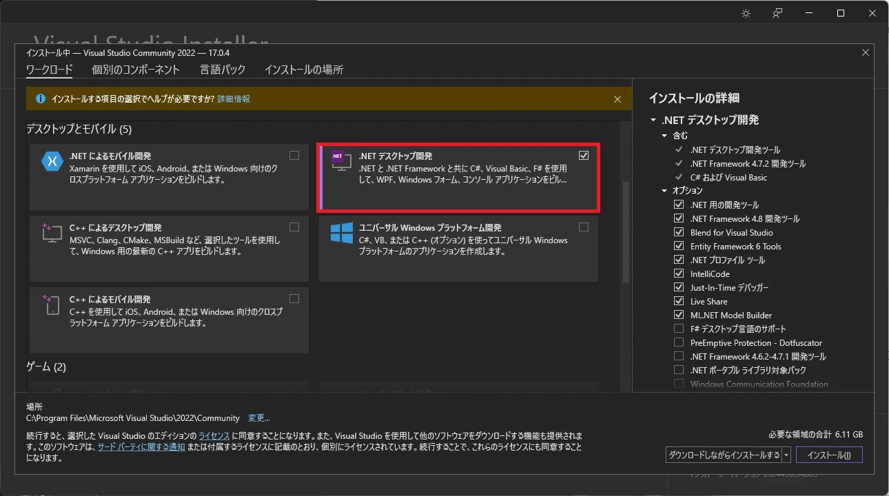Uncheck the .NET デスクトップ開発 workload checkbox
The height and width of the screenshot is (496, 889).
pos(584,155)
